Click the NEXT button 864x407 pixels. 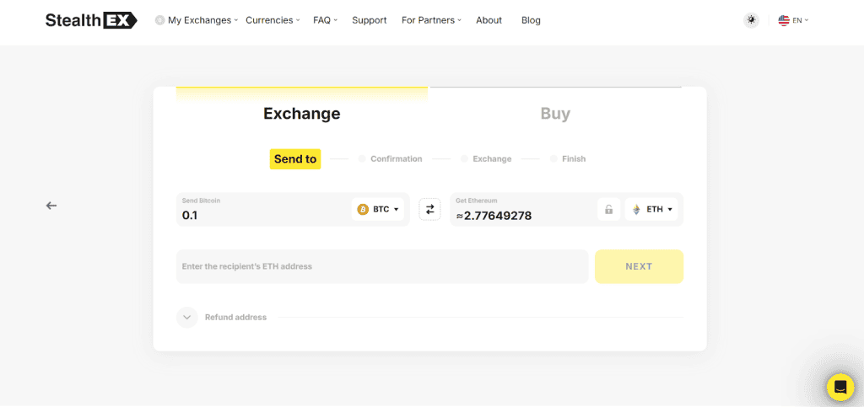(640, 266)
